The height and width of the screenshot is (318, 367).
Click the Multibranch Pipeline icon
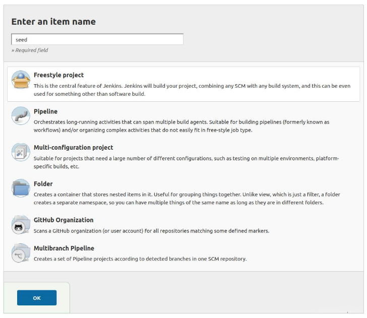click(21, 253)
